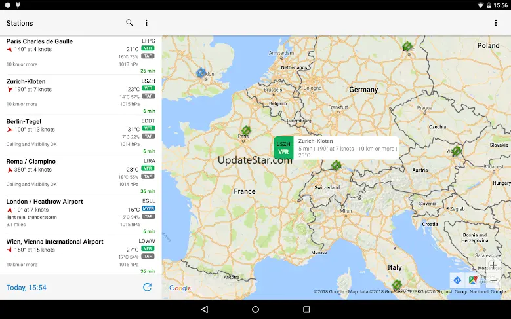Click Wi-Fi icon in status bar
Viewport: 511px width, 319px height.
click(x=481, y=5)
